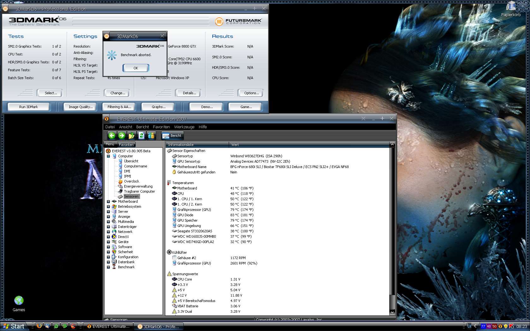Go back with EVEREST green left arrow
Viewport: 530px width, 331px height.
coord(112,136)
